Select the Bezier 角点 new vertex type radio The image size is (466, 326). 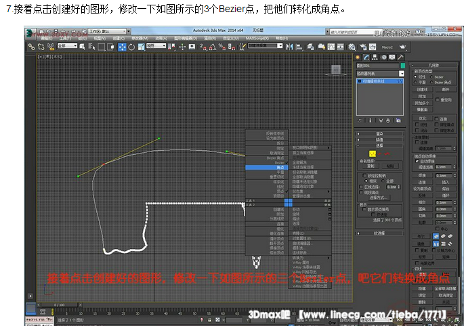[431, 82]
